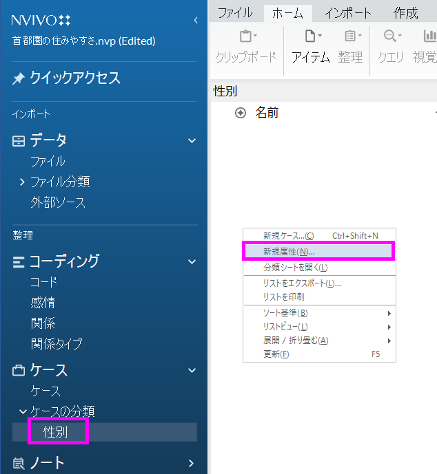Collapse the コーディング section chevron

click(x=192, y=261)
